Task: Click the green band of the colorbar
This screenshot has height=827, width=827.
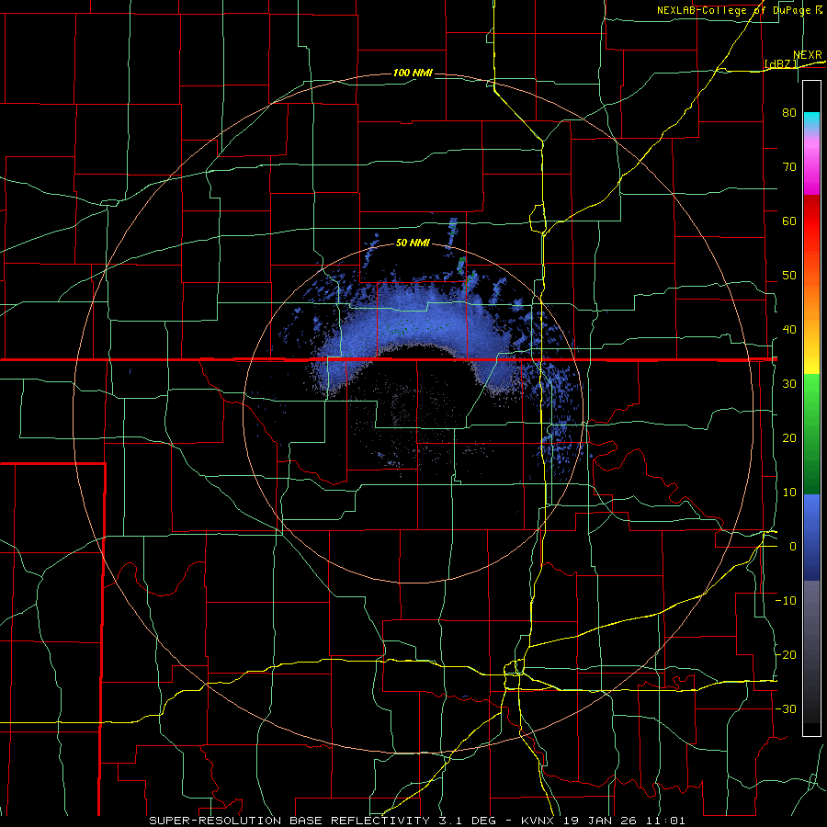Action: point(811,434)
